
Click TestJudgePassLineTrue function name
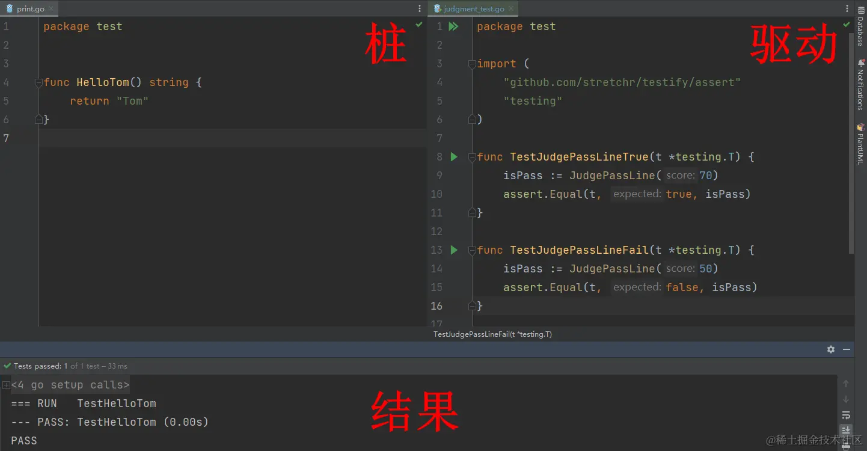click(580, 157)
